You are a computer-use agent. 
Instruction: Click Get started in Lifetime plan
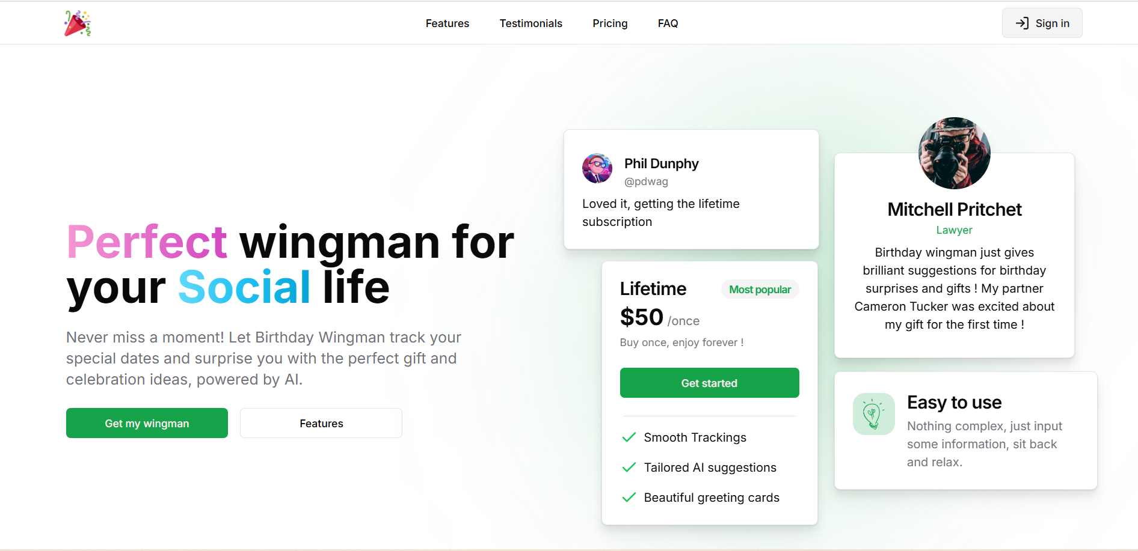pos(710,383)
